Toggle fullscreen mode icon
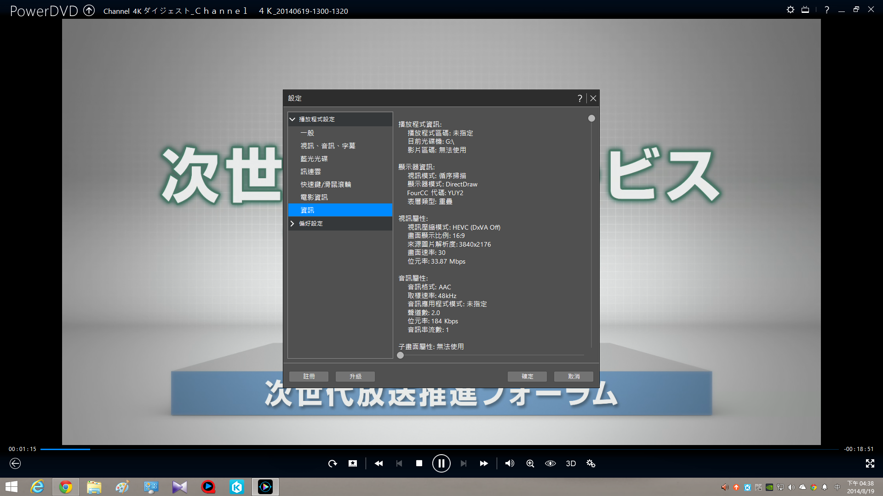883x496 pixels. click(x=870, y=463)
